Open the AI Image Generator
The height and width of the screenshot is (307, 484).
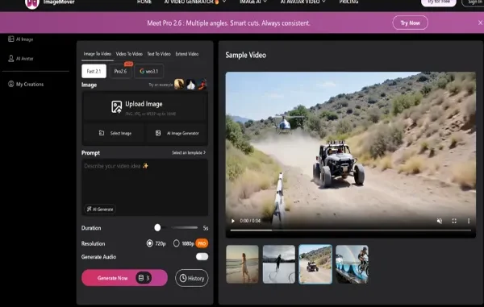[177, 133]
